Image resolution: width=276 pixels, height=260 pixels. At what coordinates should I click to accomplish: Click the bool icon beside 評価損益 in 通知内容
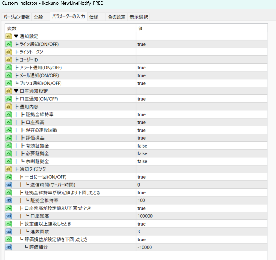point(9,138)
